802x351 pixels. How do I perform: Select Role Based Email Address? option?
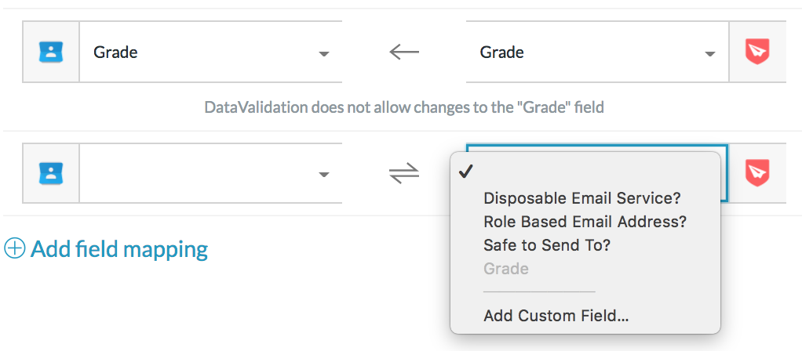click(x=585, y=222)
